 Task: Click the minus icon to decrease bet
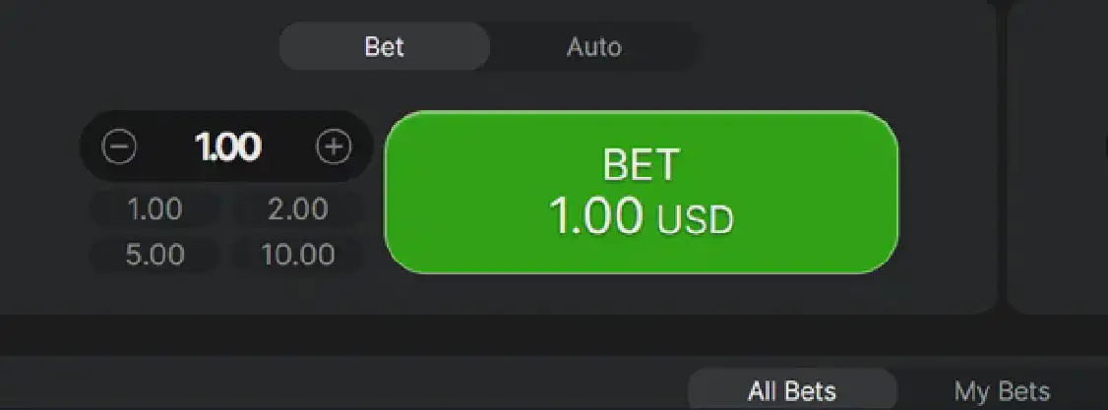click(120, 147)
